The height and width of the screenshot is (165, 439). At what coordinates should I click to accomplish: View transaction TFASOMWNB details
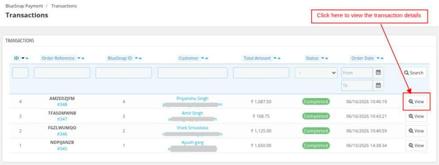pos(416,116)
